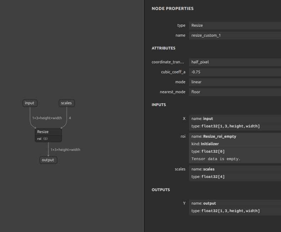Select the output node in the graph

tap(48, 160)
